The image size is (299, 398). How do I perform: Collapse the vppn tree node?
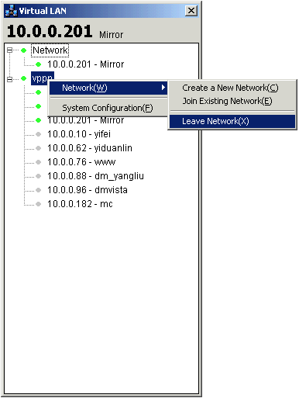(9, 79)
